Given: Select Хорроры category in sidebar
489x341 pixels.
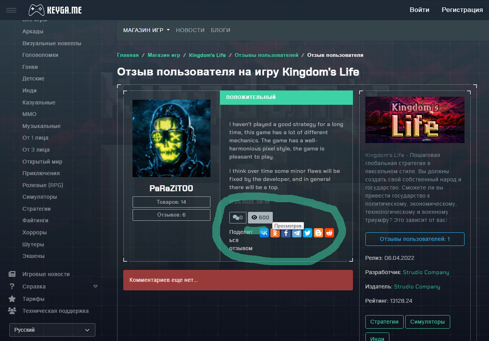Looking at the screenshot, I should point(34,232).
